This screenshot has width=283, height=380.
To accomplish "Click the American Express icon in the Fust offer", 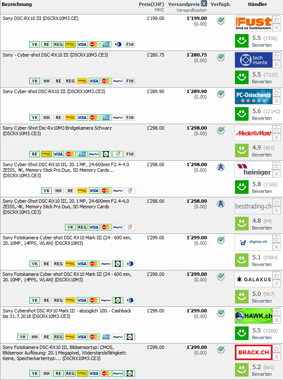I will pyautogui.click(x=106, y=44).
